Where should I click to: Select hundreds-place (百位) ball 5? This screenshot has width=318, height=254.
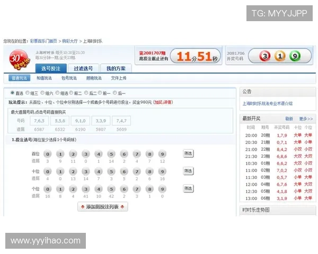111,154
